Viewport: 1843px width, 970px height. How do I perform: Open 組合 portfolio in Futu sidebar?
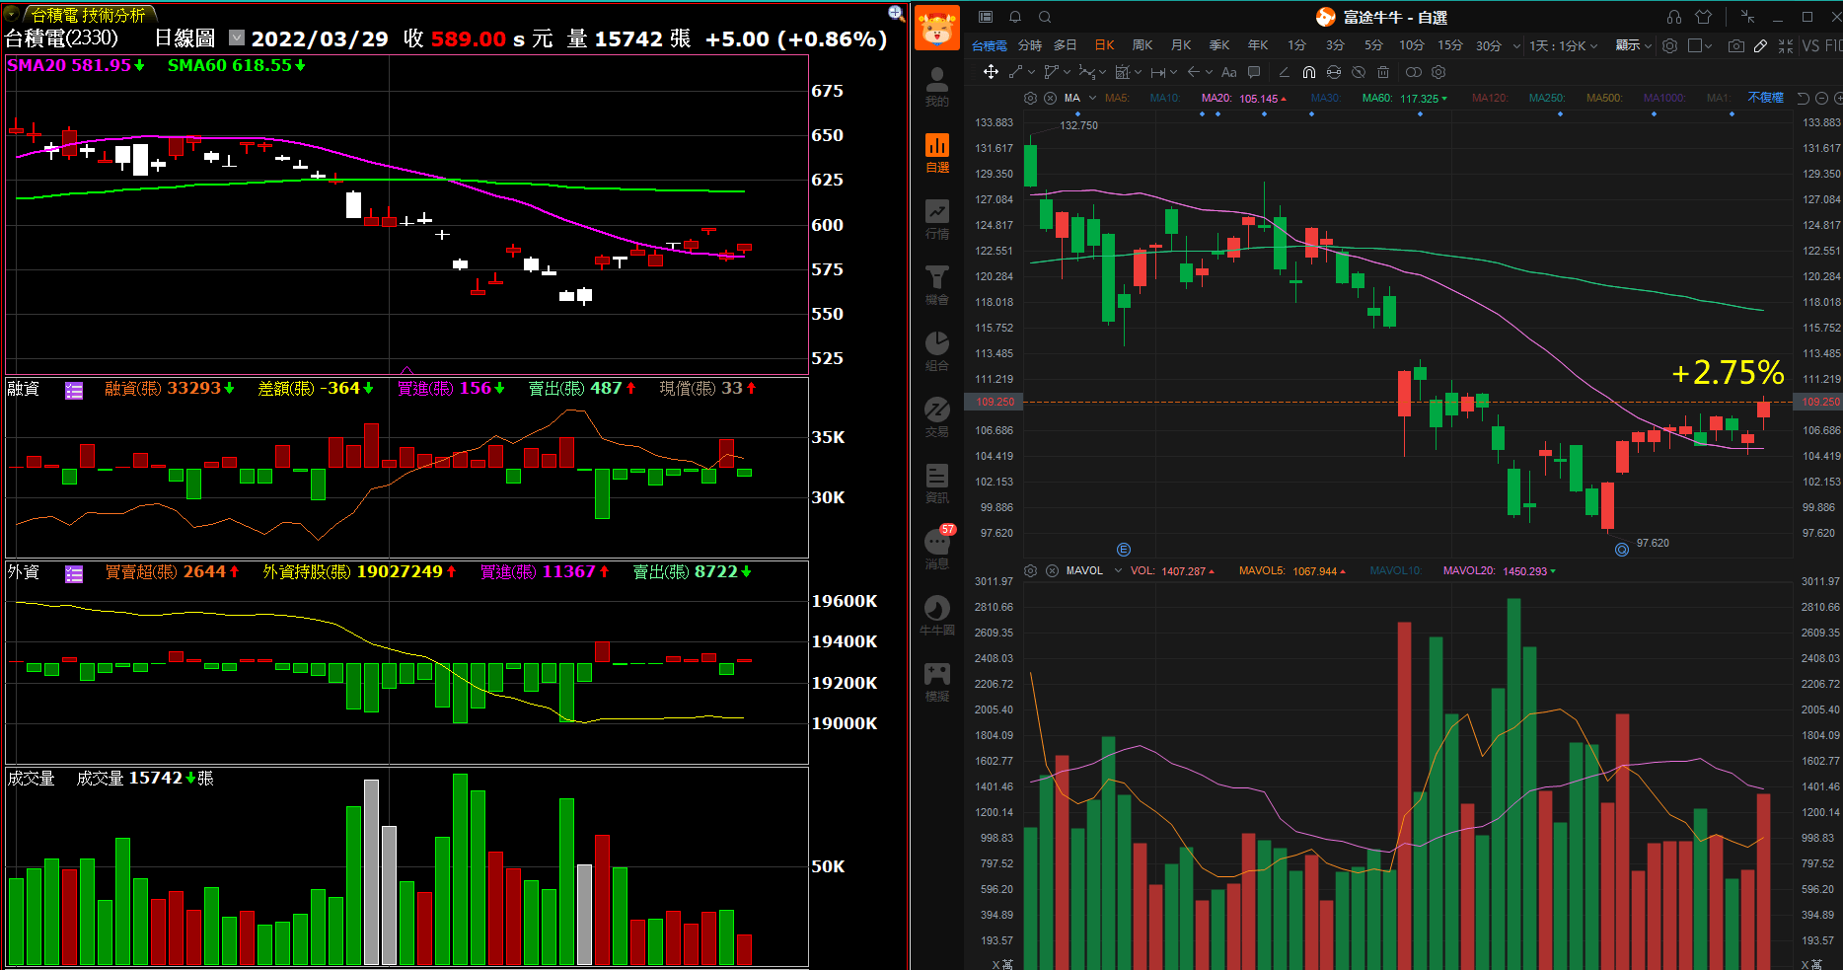tap(936, 351)
